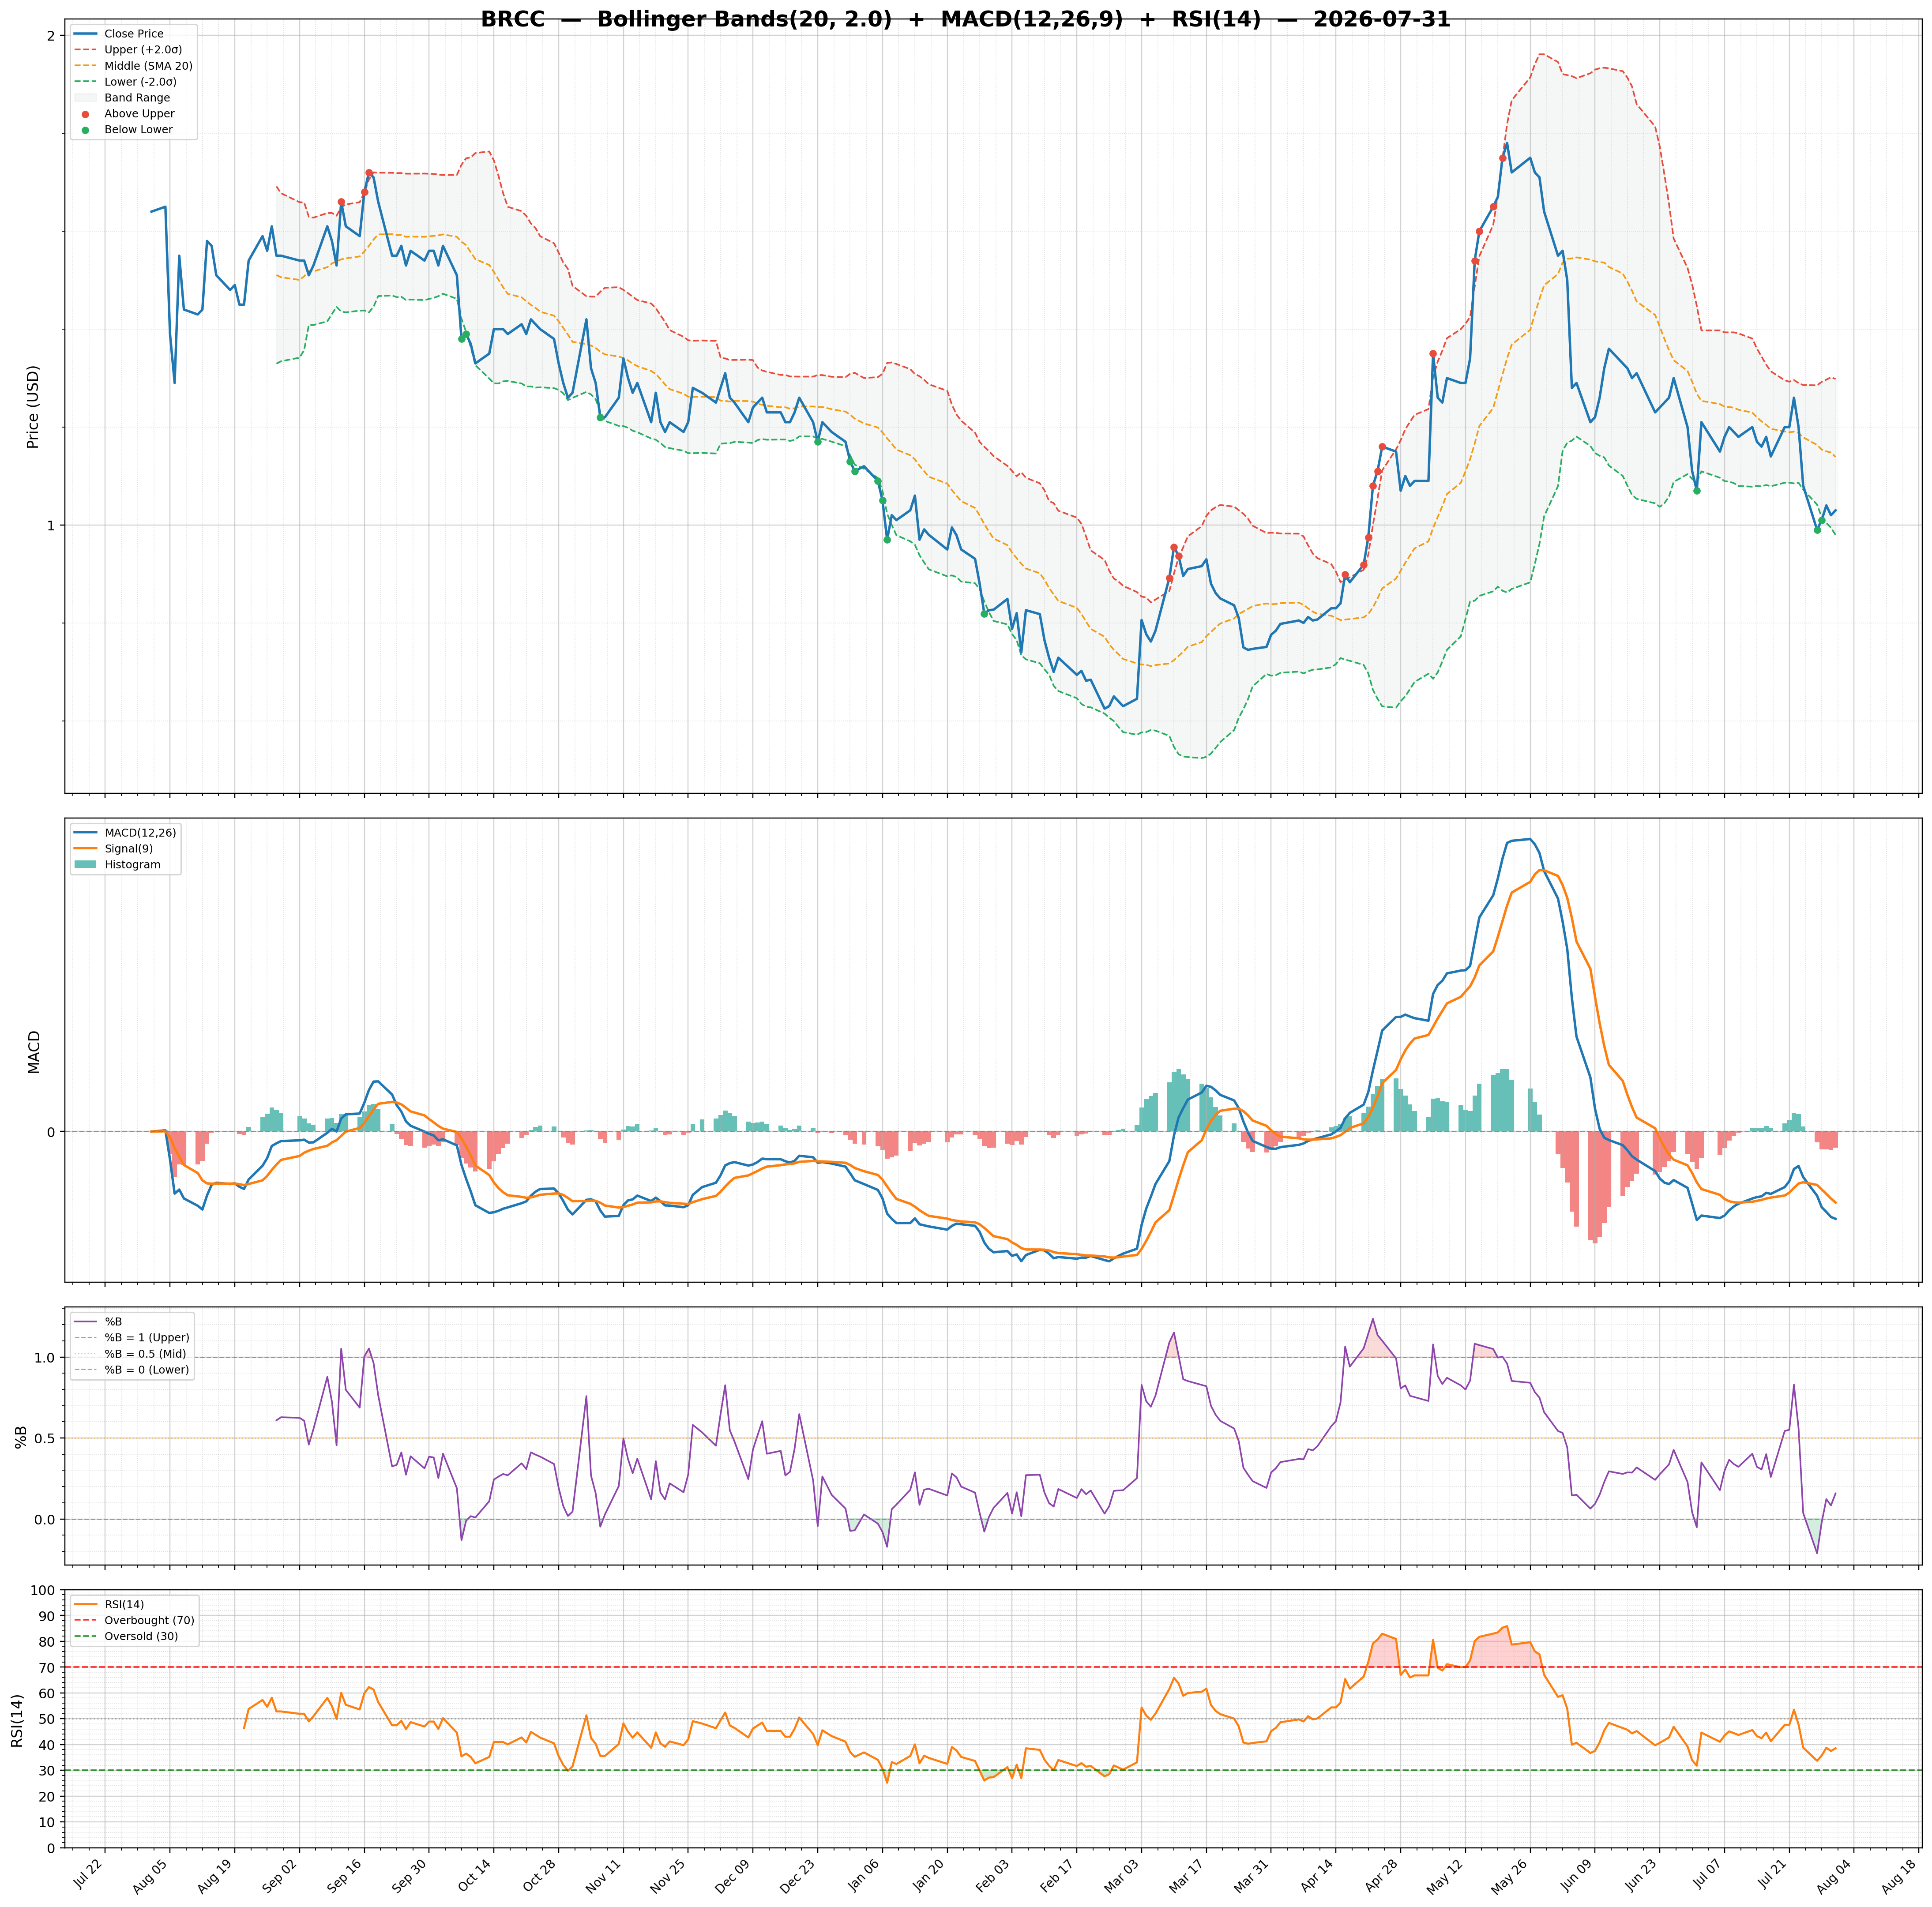Click the %B axis tick label '0.0'
Image resolution: width=1932 pixels, height=1907 pixels.
coord(45,1520)
